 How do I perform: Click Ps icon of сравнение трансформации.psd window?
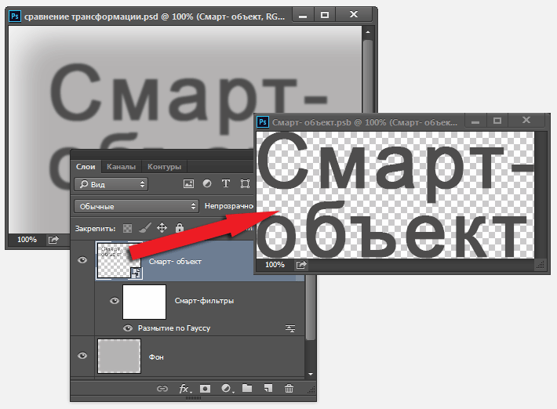click(15, 16)
